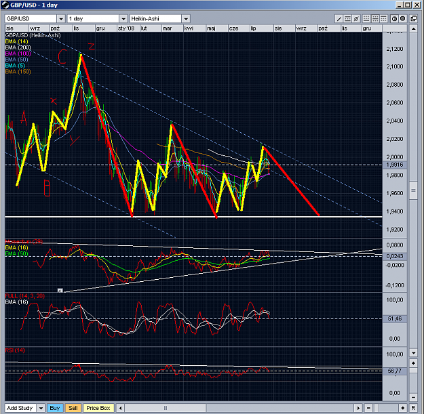Click the price axis scroll-up arrow
This screenshot has height=414, width=424.
[413, 28]
